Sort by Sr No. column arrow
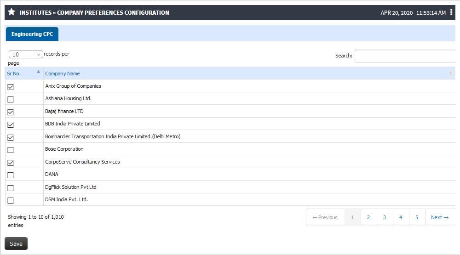The height and width of the screenshot is (255, 460). click(x=39, y=72)
